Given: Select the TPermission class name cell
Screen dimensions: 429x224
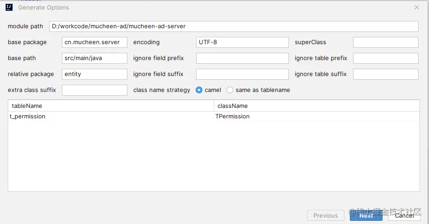Looking at the screenshot, I should click(317, 117).
